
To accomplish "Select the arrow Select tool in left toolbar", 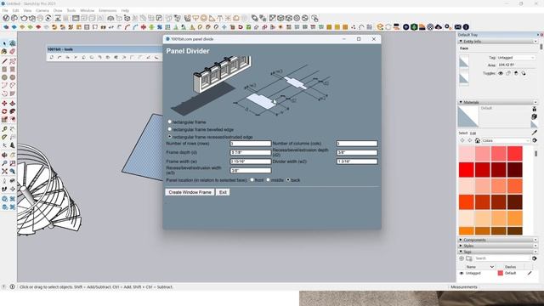I will coord(4,43).
